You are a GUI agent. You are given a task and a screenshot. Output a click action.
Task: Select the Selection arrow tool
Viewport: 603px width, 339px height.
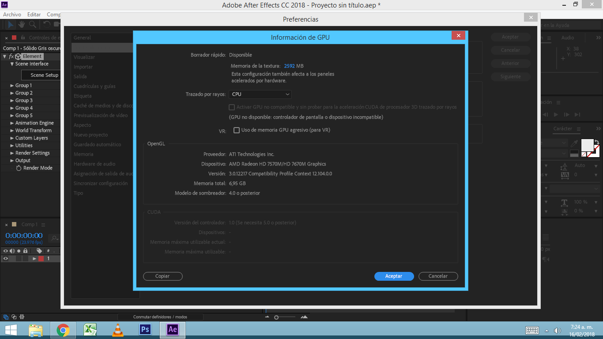coord(11,25)
